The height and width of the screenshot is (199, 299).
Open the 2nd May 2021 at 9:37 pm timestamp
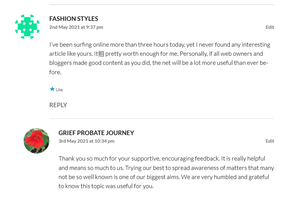click(x=76, y=27)
